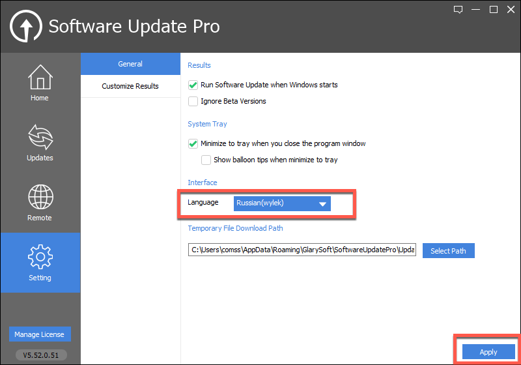Switch to the Customize Results tab
Screen dimensions: 521x365
130,86
